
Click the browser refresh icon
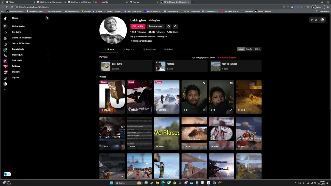[x=7, y=7]
